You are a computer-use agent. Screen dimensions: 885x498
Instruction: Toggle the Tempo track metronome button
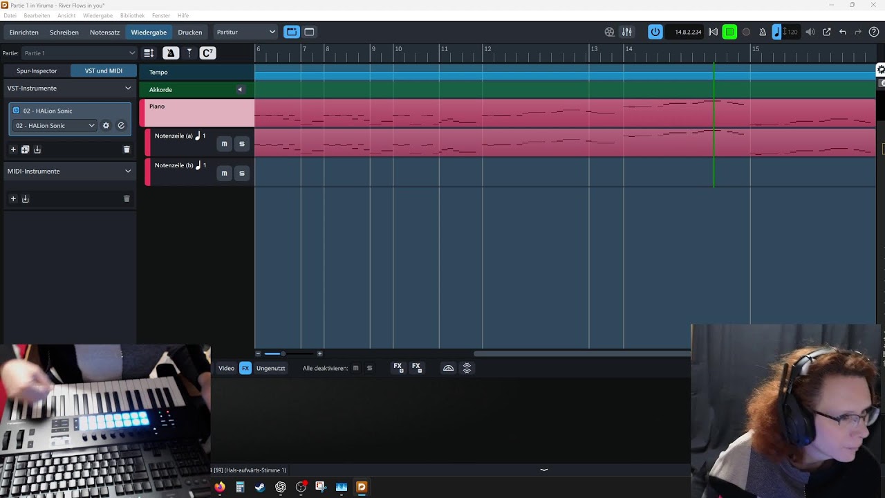point(170,53)
